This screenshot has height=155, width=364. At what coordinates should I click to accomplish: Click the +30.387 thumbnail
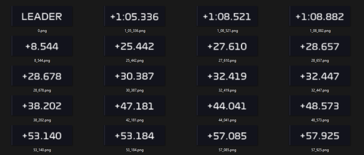[135, 76]
